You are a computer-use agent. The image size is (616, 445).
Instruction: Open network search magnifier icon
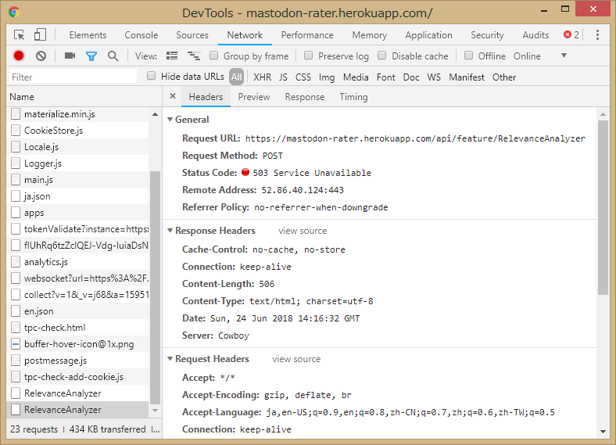point(113,56)
